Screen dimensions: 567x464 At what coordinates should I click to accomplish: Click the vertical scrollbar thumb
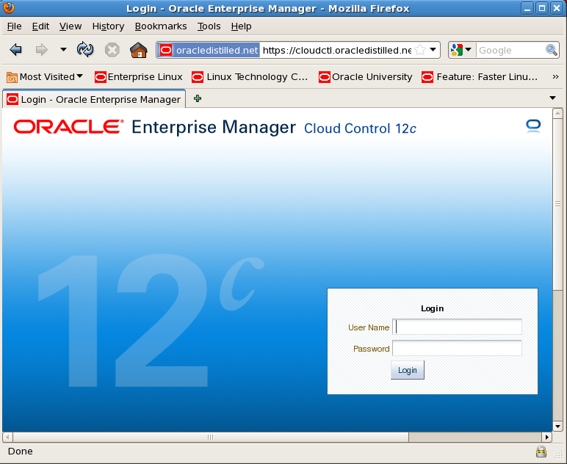coord(557,204)
